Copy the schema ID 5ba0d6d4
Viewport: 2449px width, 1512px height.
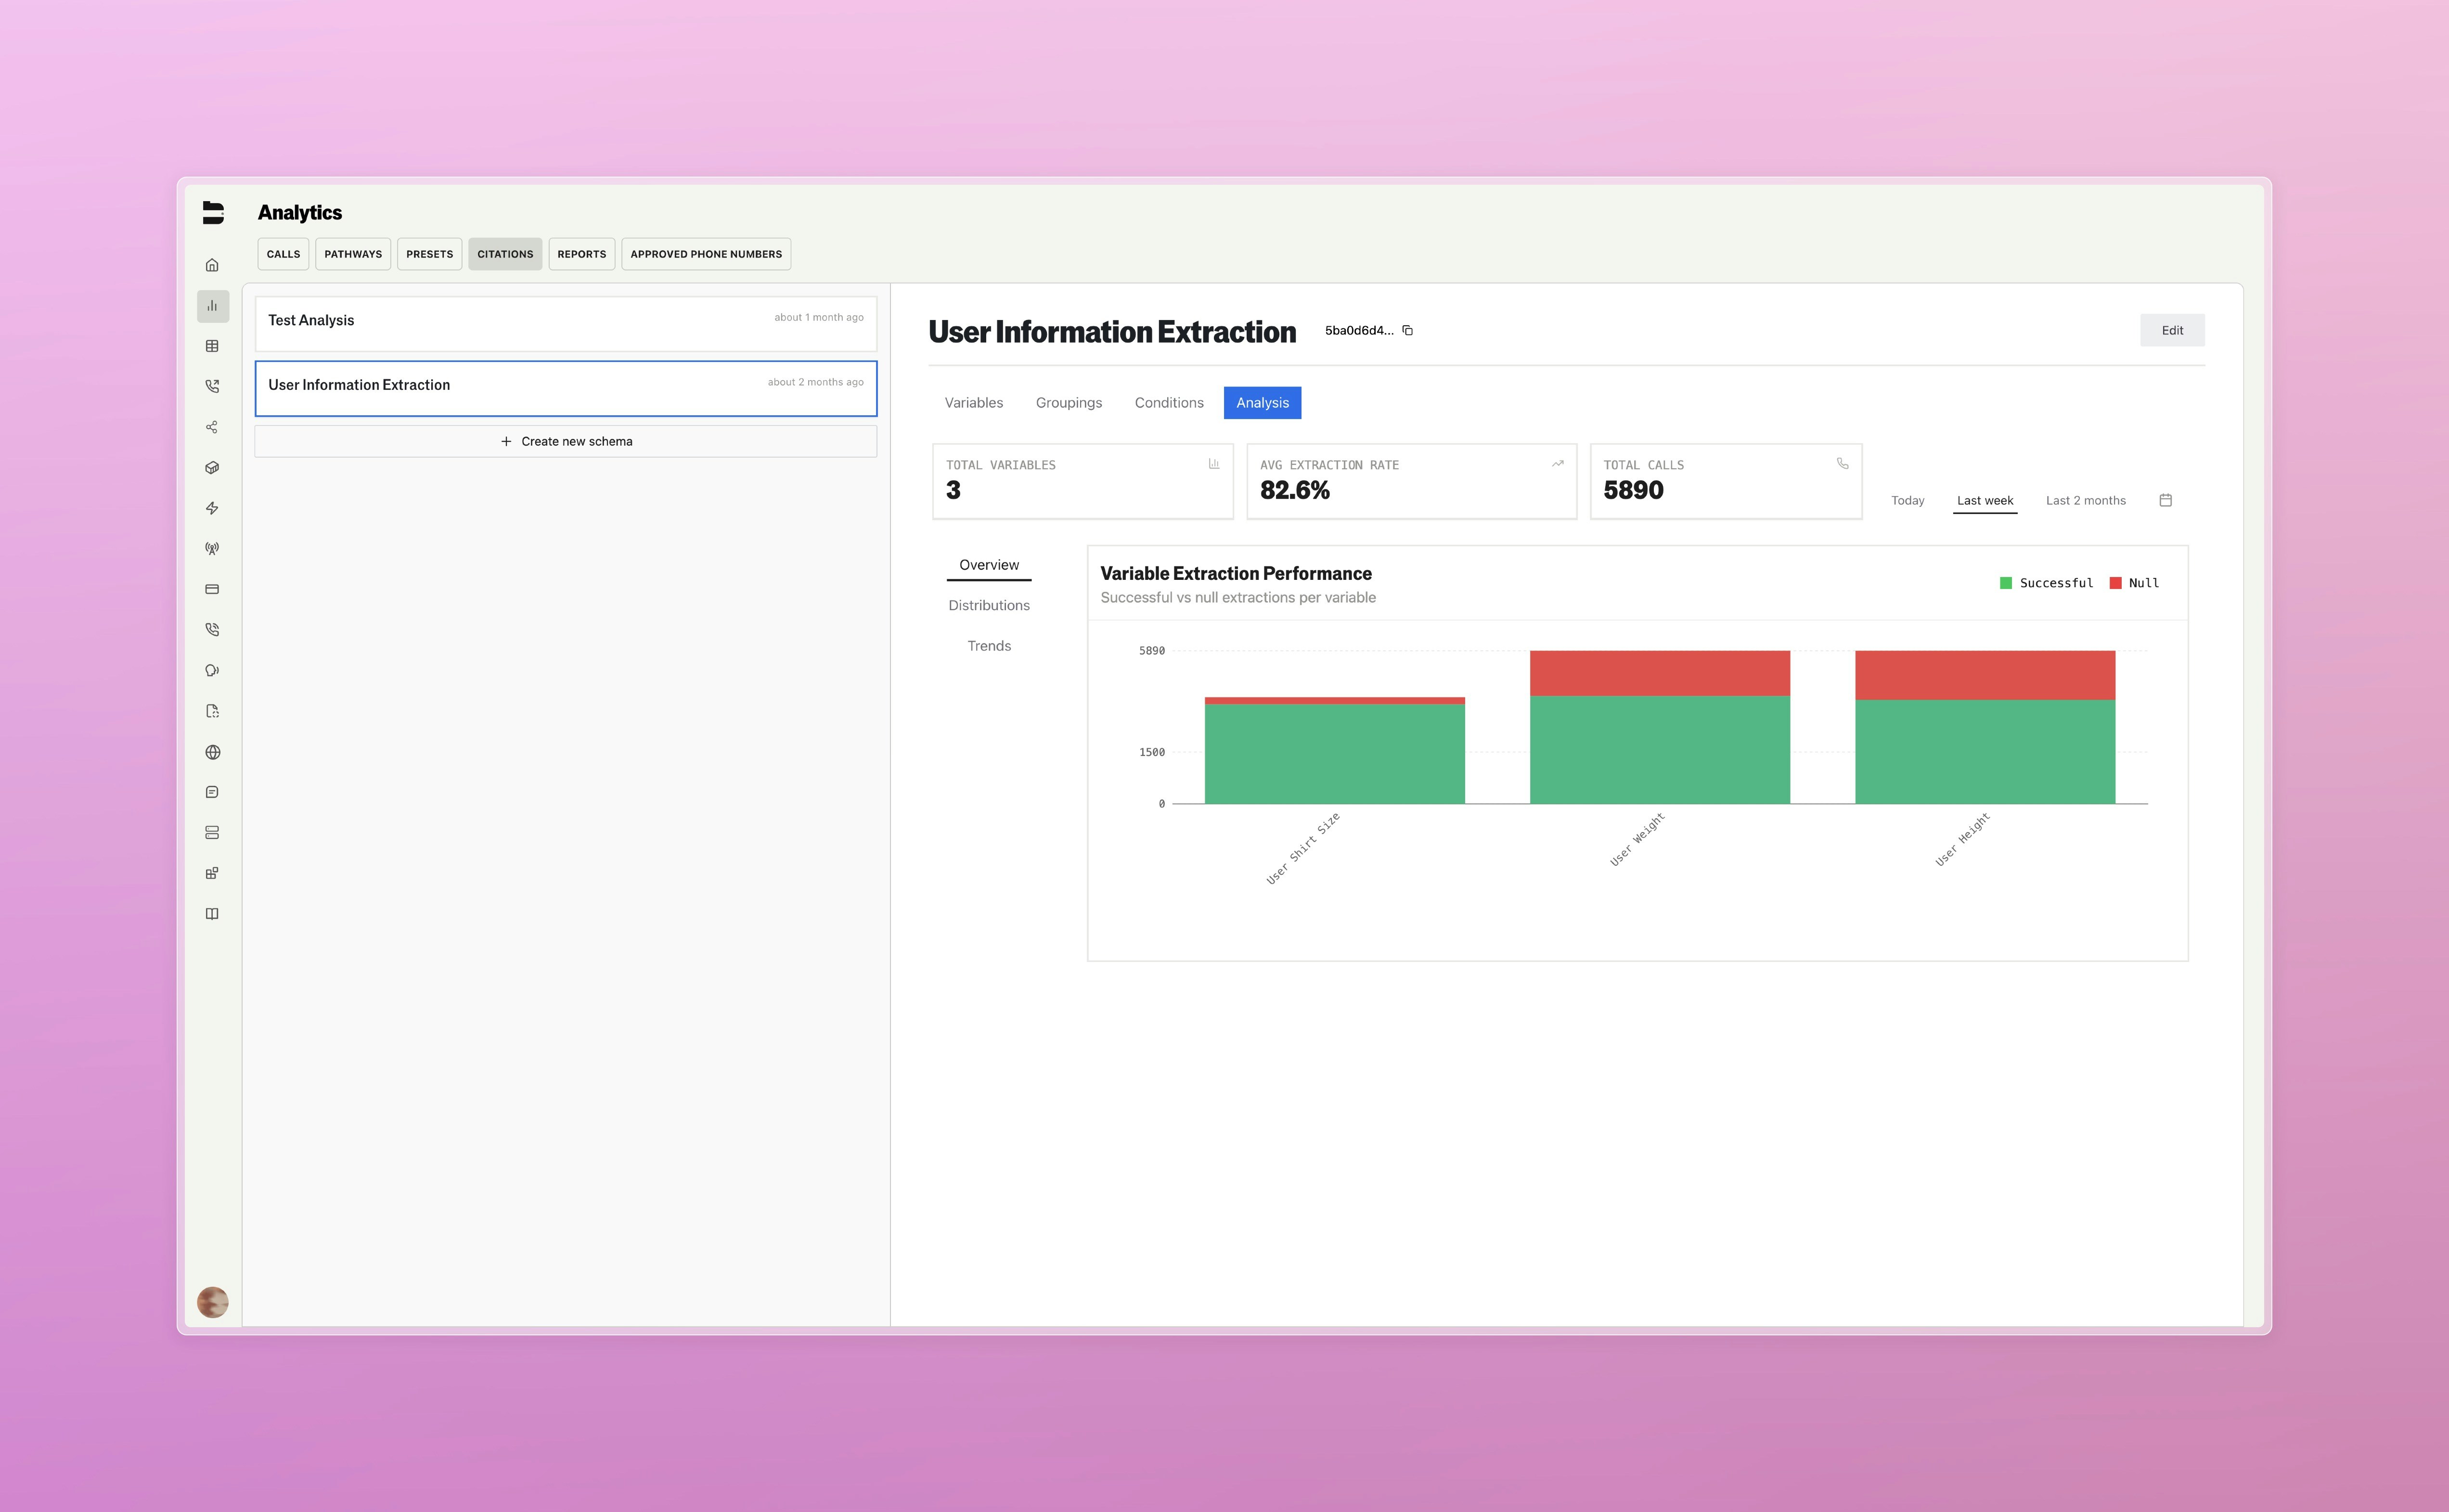tap(1407, 331)
